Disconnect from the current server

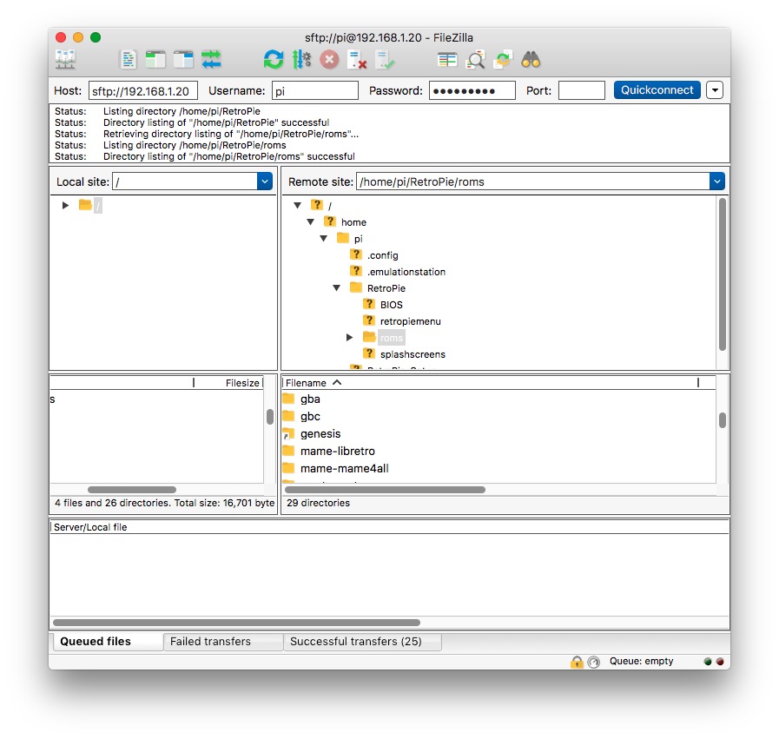357,60
